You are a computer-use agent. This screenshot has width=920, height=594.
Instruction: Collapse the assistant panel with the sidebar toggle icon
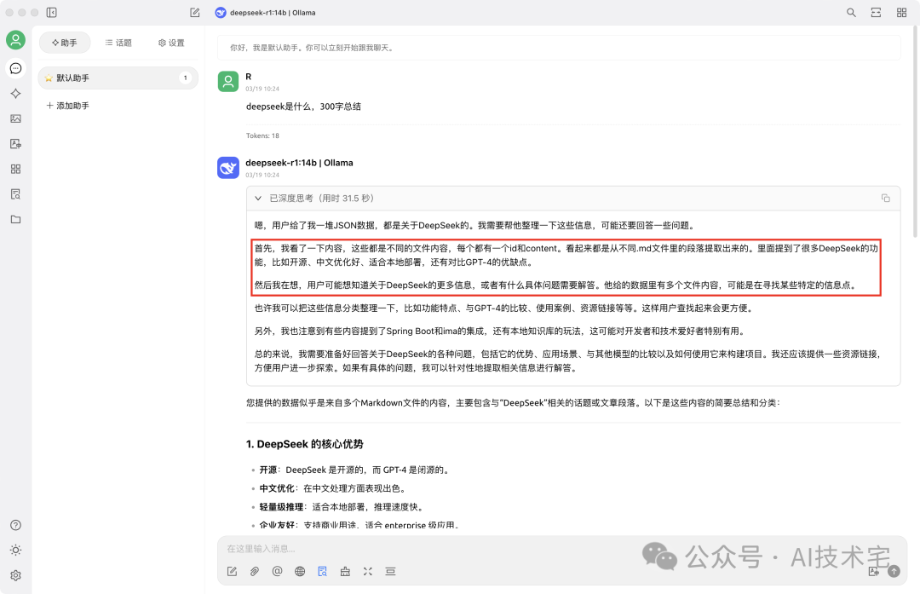pyautogui.click(x=52, y=12)
